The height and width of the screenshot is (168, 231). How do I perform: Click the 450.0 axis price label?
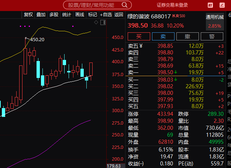coord(117,37)
